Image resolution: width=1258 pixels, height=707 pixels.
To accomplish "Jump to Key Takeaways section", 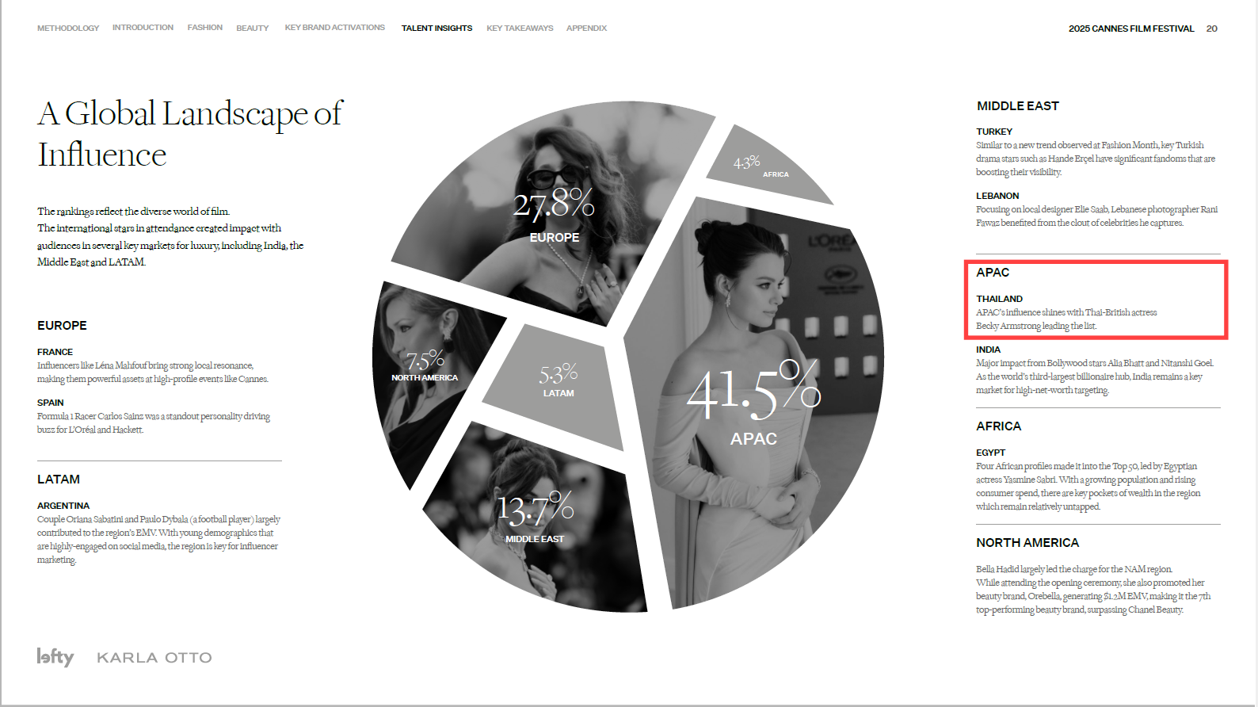I will pos(520,29).
